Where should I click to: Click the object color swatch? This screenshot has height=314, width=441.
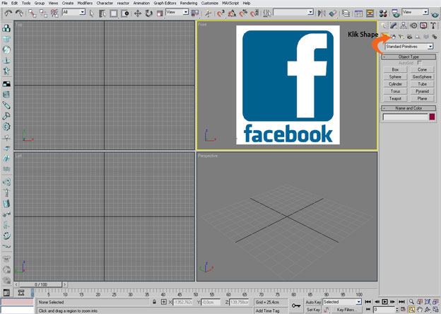[432, 117]
